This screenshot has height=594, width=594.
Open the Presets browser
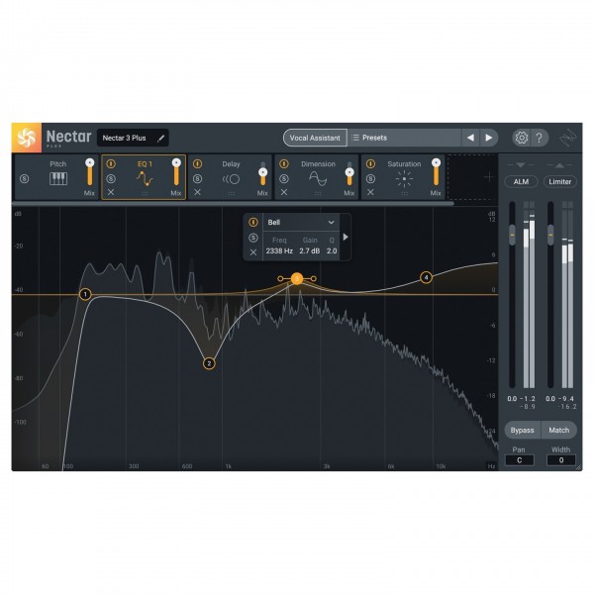404,138
